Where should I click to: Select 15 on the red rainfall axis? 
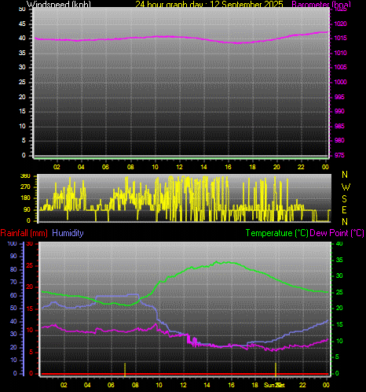coord(30,309)
